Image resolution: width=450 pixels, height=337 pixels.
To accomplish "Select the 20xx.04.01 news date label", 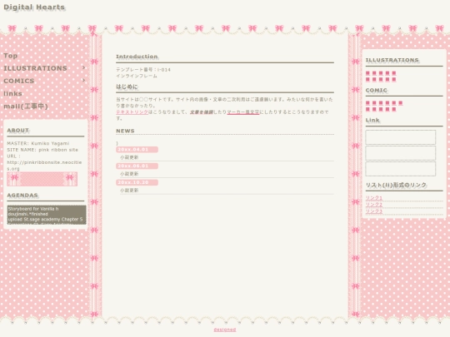I will pyautogui.click(x=137, y=150).
